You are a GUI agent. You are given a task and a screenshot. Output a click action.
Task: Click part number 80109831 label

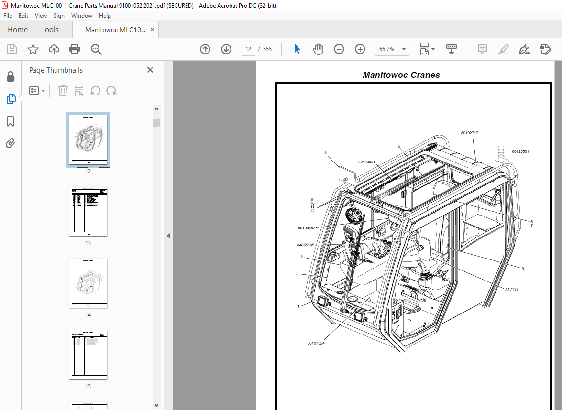tap(367, 162)
